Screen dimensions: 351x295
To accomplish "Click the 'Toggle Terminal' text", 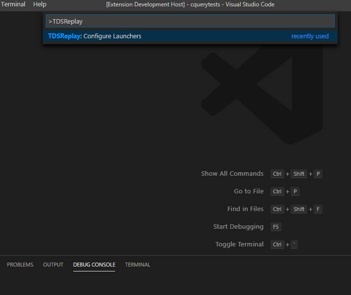I will coord(239,244).
